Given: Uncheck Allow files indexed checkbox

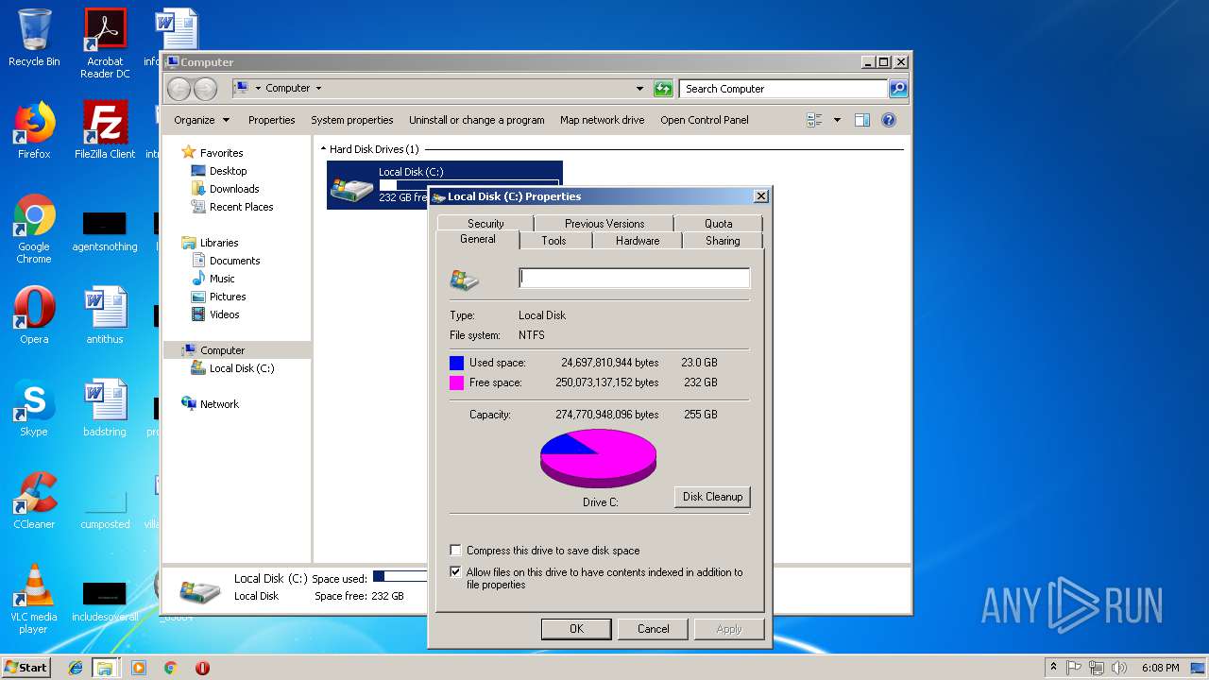Looking at the screenshot, I should tap(456, 572).
